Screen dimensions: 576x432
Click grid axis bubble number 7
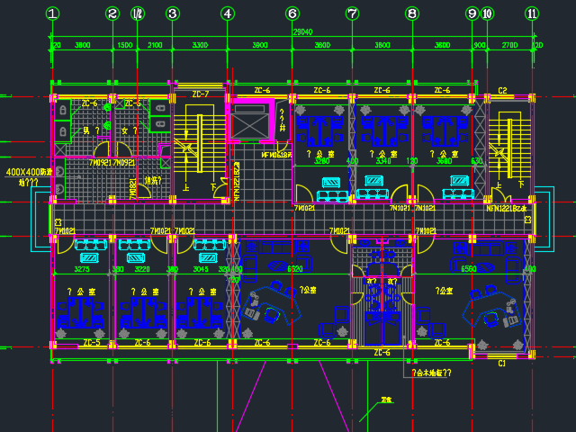click(352, 13)
